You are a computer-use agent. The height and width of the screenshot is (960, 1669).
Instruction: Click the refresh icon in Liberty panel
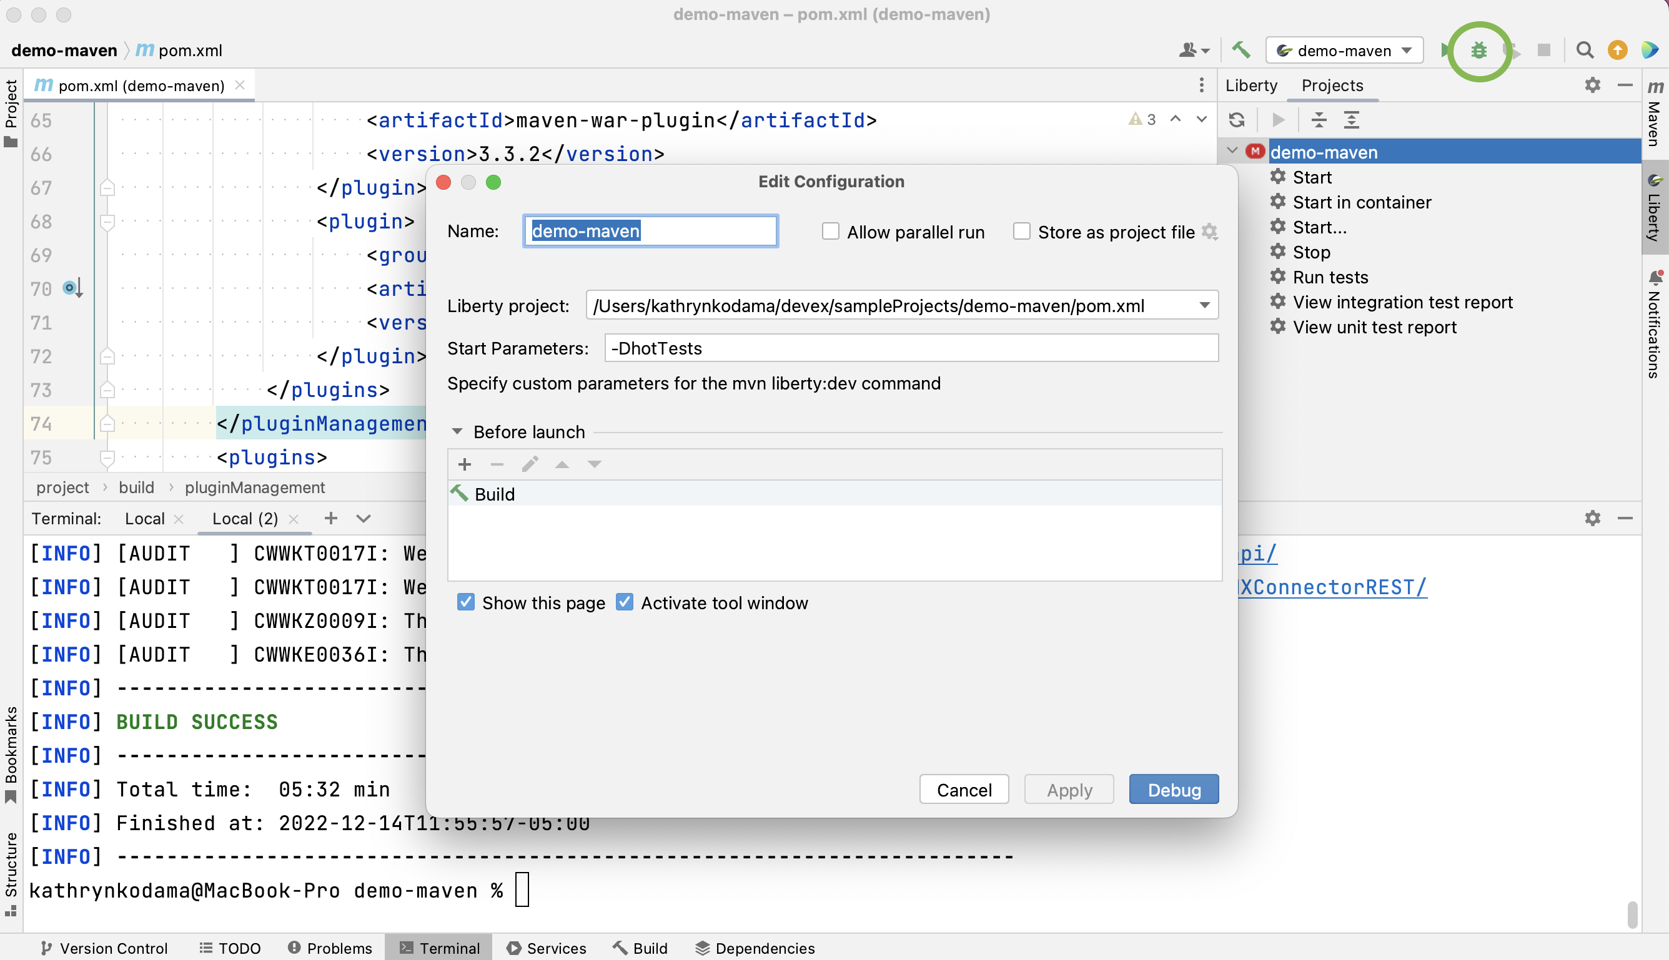click(x=1236, y=119)
